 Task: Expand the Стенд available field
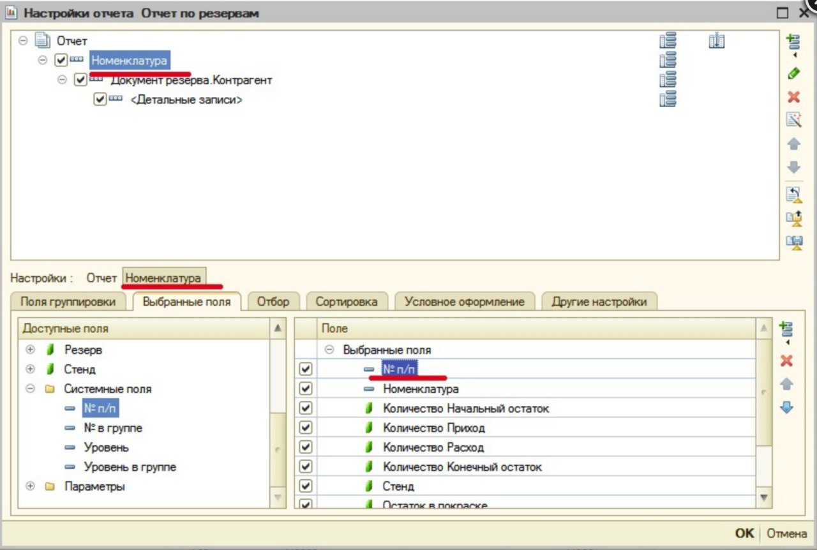[x=30, y=369]
